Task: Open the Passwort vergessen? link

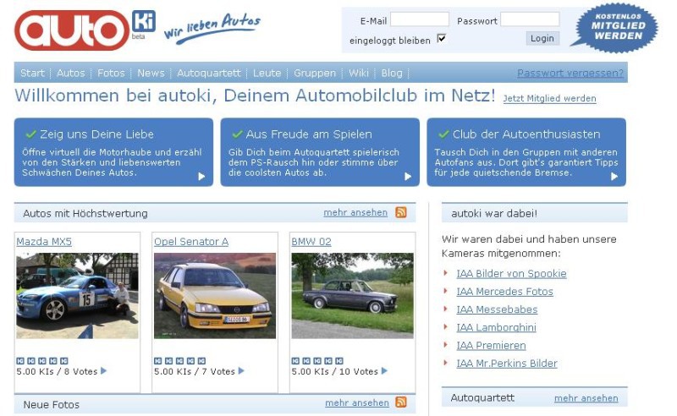Action: point(570,74)
